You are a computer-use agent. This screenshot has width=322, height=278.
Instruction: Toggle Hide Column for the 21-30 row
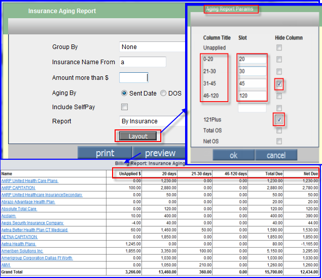coord(279,71)
